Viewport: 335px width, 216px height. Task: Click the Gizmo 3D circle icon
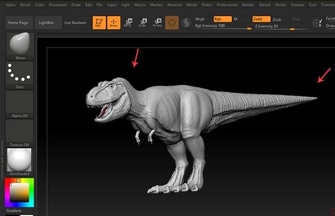tap(172, 23)
